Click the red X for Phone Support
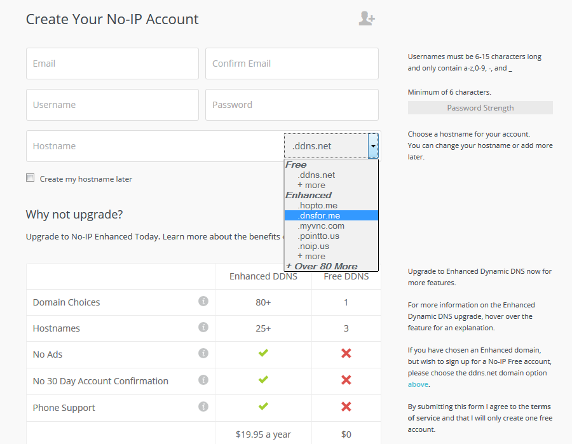Image resolution: width=572 pixels, height=444 pixels. 346,407
